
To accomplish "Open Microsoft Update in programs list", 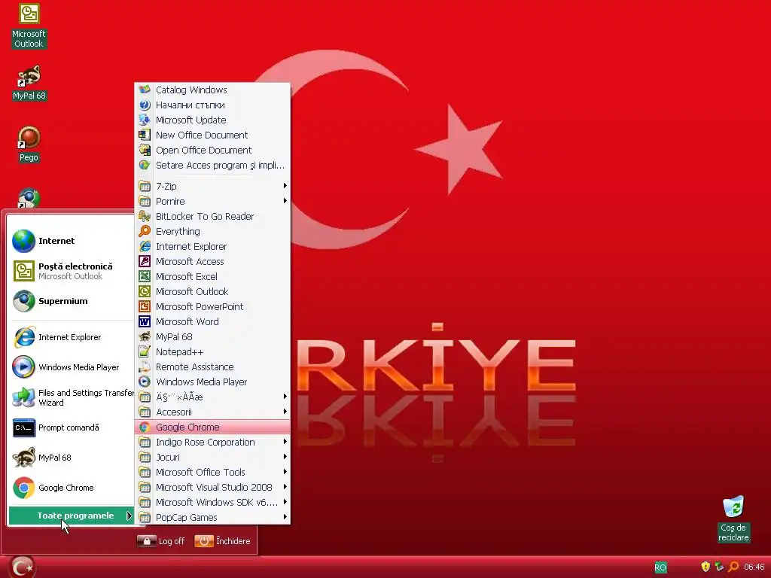I will (x=212, y=120).
